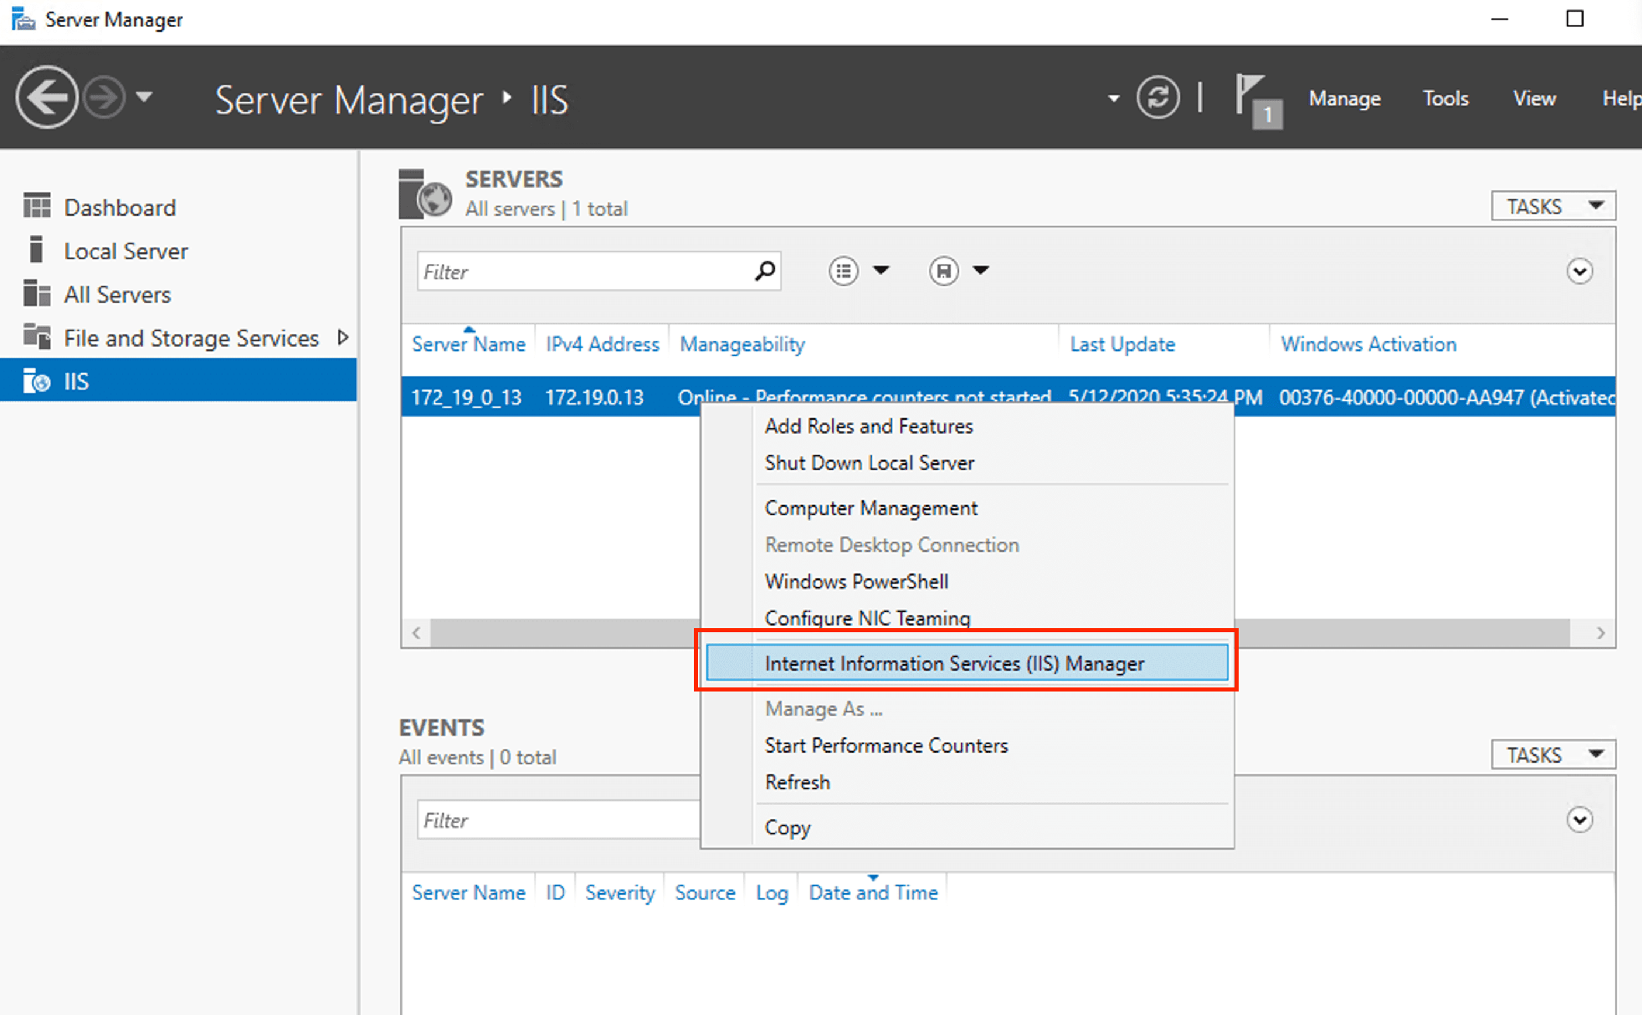
Task: Click the left arrow of Servers horizontal scrollbar
Action: click(x=417, y=633)
